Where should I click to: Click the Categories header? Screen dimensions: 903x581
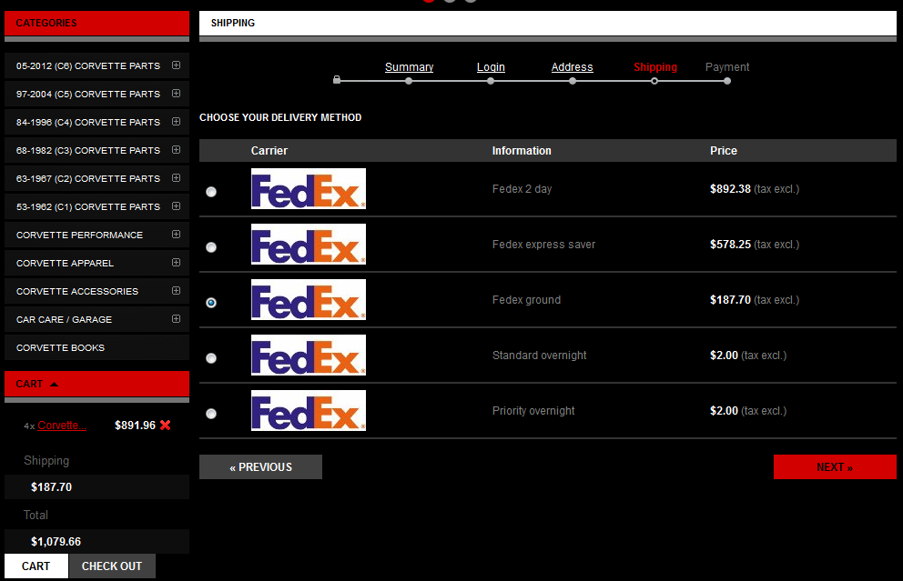[x=96, y=23]
